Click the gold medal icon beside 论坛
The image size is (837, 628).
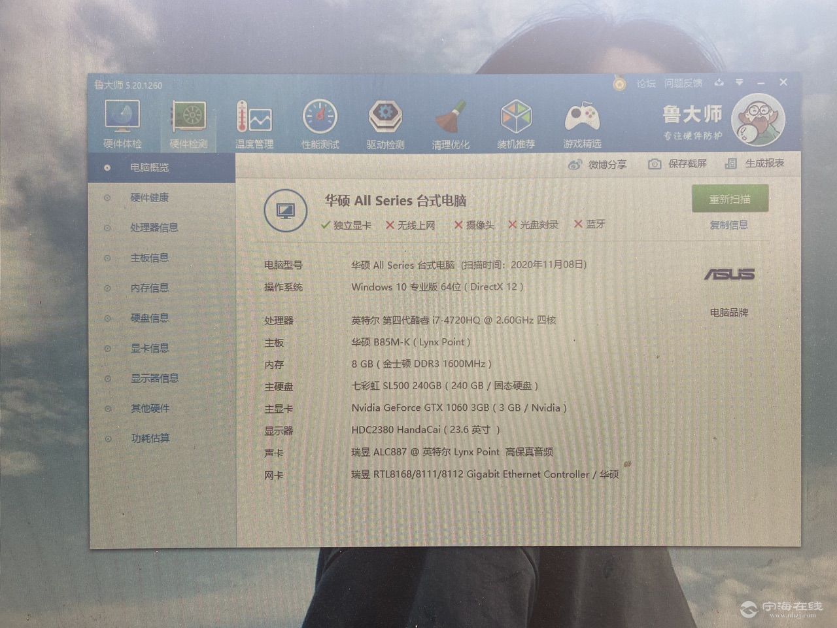(619, 84)
